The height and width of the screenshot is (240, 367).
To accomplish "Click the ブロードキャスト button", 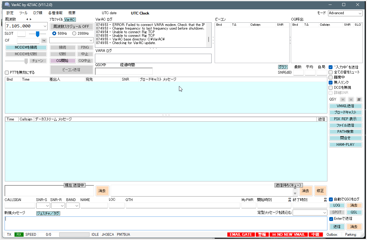I will [x=346, y=112].
